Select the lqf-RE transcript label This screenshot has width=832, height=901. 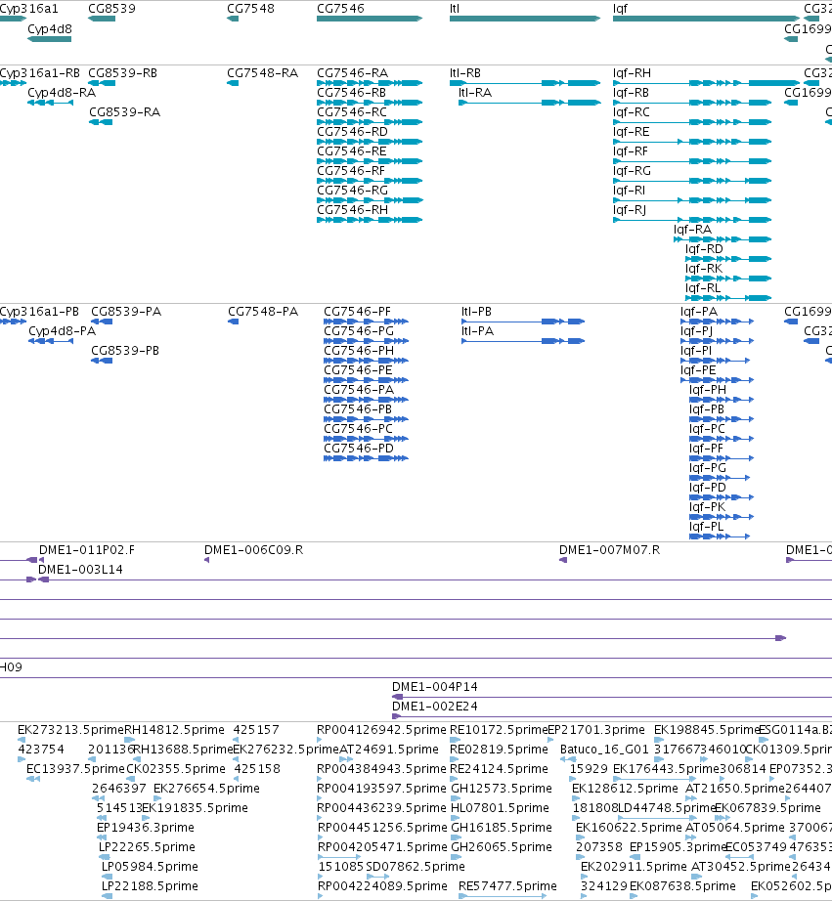point(632,132)
